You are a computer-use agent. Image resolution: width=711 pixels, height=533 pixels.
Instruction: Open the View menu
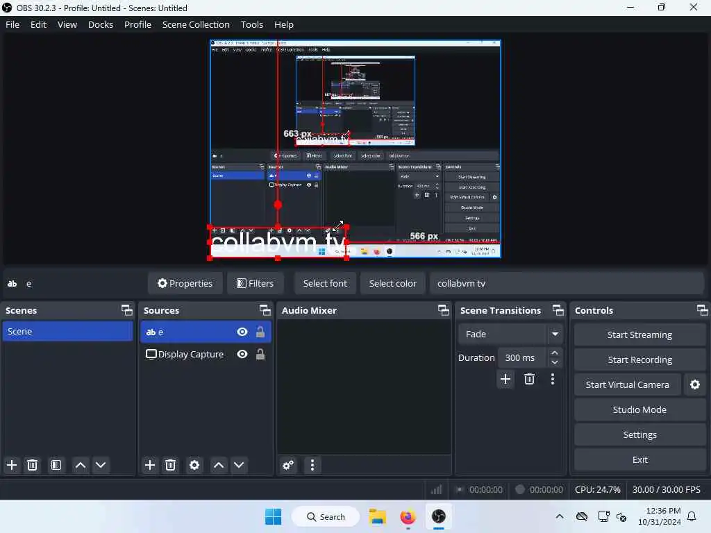click(67, 24)
